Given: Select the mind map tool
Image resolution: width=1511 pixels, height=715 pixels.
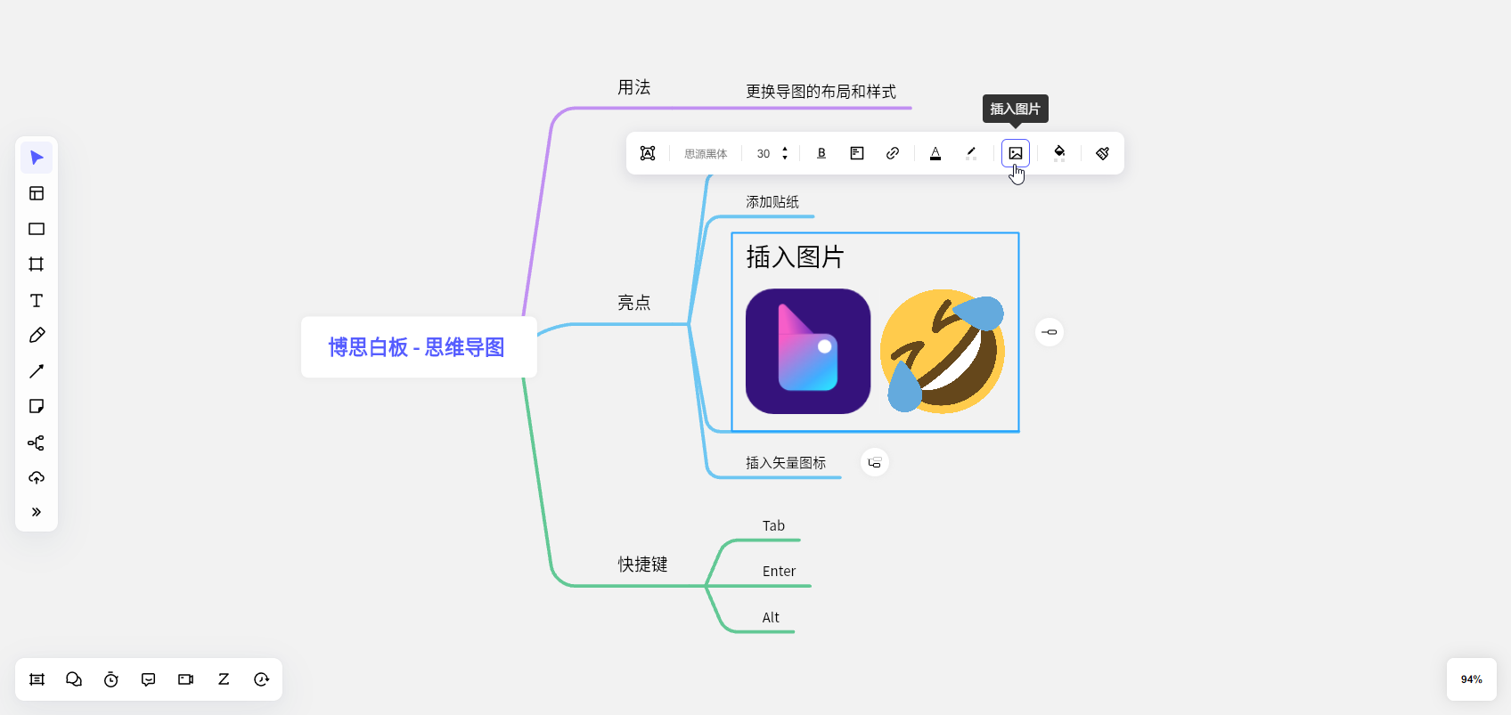Looking at the screenshot, I should pyautogui.click(x=37, y=443).
